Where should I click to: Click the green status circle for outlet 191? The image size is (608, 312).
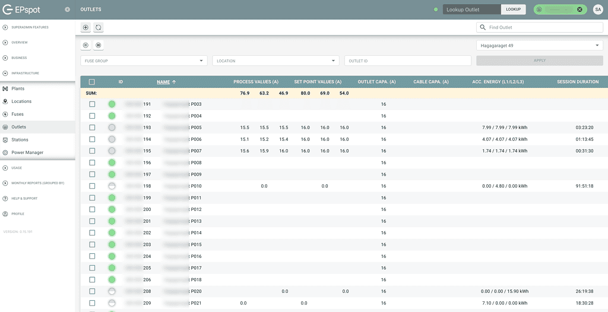[112, 104]
